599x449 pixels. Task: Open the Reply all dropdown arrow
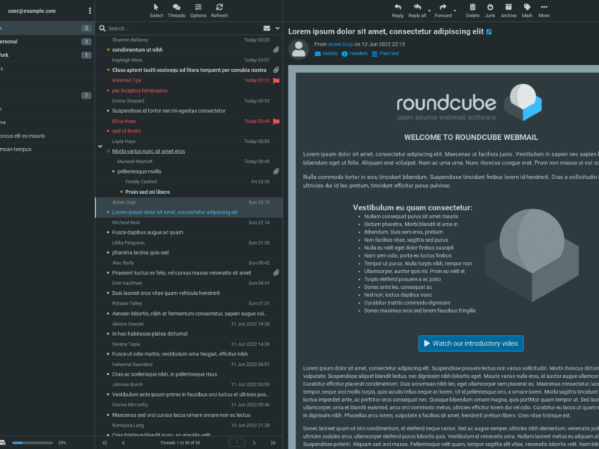[x=429, y=10]
